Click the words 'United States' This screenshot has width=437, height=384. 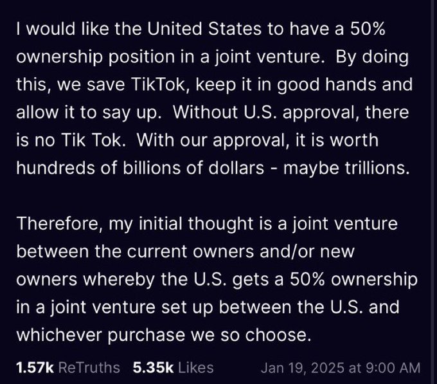click(x=204, y=29)
